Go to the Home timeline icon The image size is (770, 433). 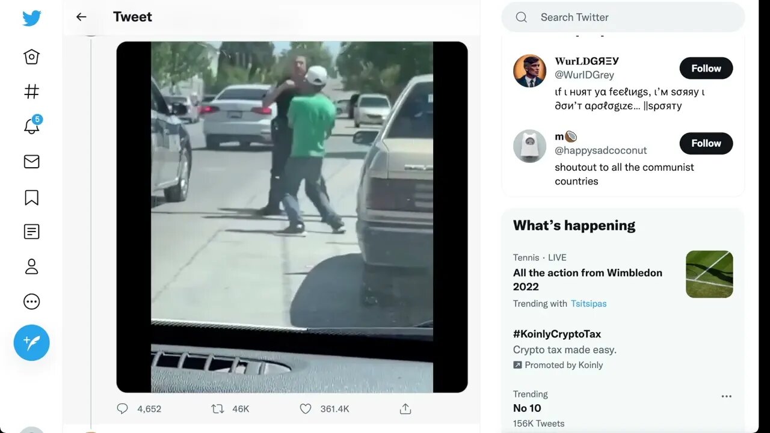point(31,57)
